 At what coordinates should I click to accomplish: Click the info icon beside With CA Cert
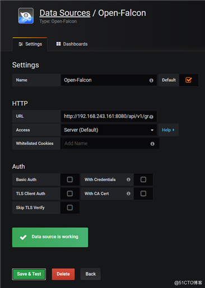(x=128, y=194)
